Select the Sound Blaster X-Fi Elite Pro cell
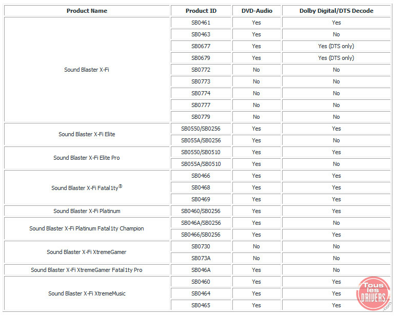Screen dimensions: 396x317 tap(87, 158)
